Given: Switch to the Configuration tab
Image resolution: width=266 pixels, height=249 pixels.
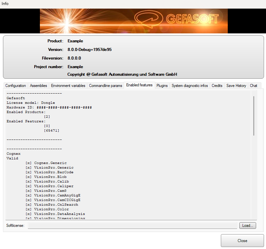Looking at the screenshot, I should coord(15,86).
